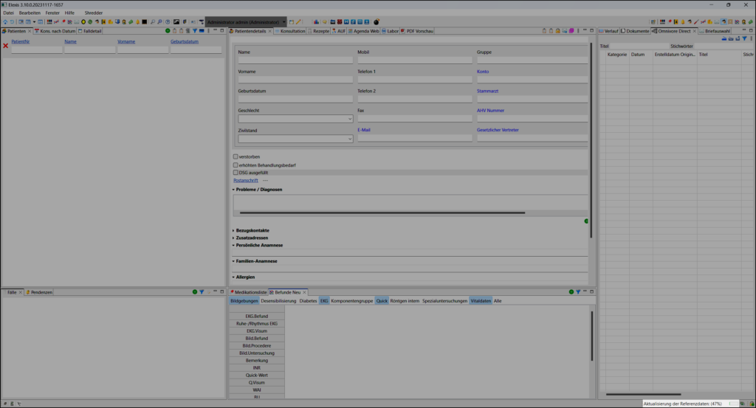Open the Bearbeiten menu
Image resolution: width=756 pixels, height=408 pixels.
click(30, 13)
